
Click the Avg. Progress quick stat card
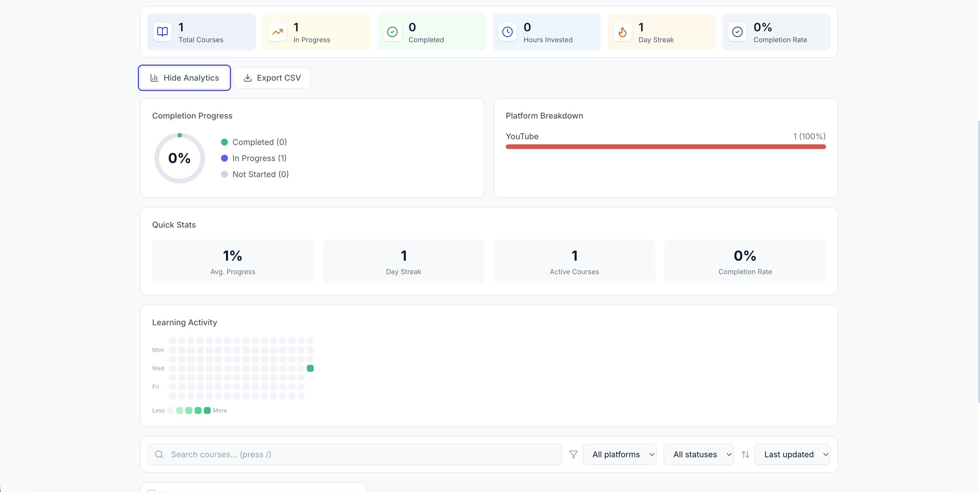point(233,262)
